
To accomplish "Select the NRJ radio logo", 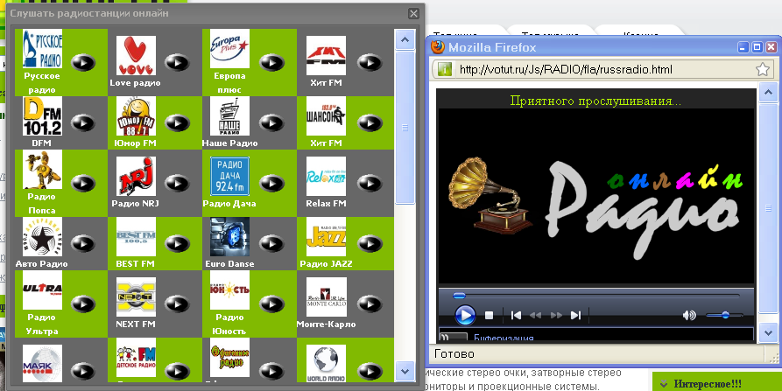I will click(136, 177).
